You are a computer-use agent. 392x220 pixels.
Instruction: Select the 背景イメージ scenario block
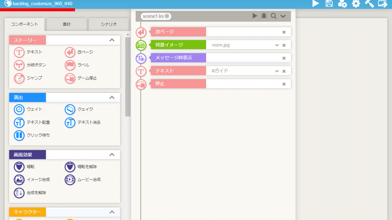point(178,45)
